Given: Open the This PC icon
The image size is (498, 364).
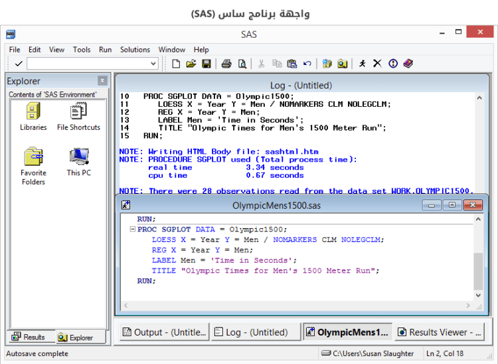Looking at the screenshot, I should [79, 156].
